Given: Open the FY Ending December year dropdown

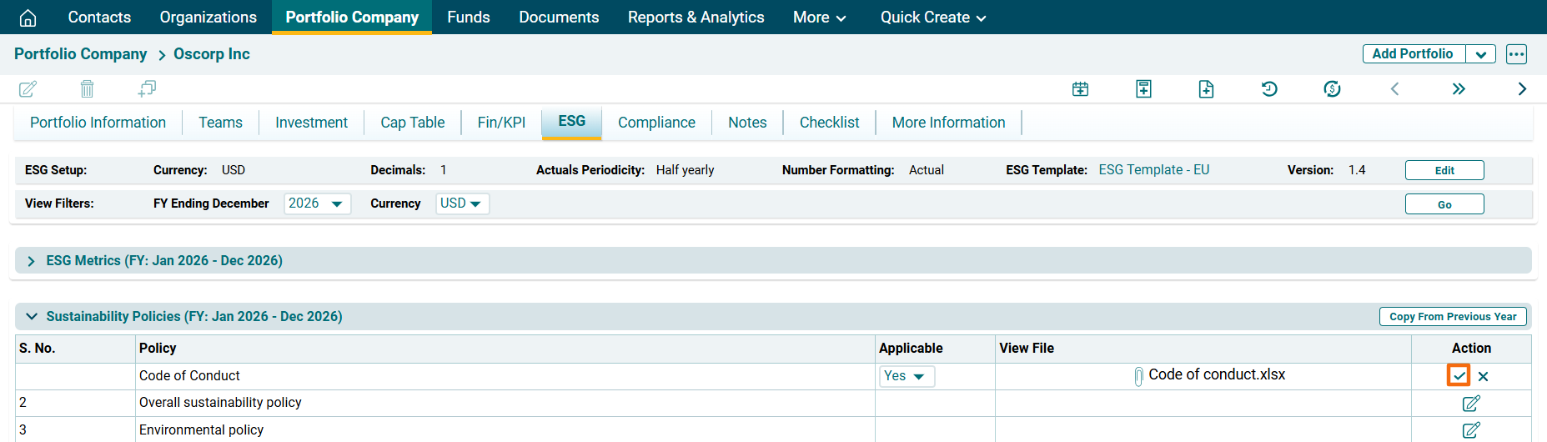Looking at the screenshot, I should pos(317,203).
